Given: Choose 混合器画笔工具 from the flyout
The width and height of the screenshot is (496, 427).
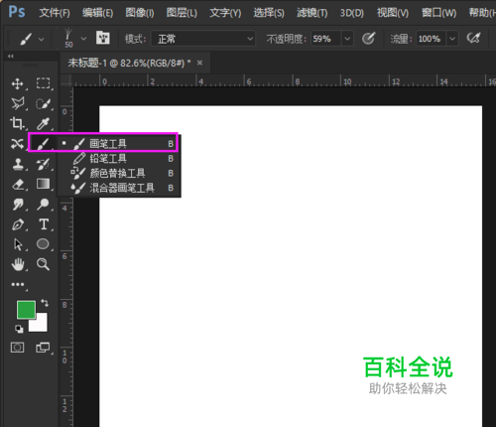Looking at the screenshot, I should [x=119, y=188].
